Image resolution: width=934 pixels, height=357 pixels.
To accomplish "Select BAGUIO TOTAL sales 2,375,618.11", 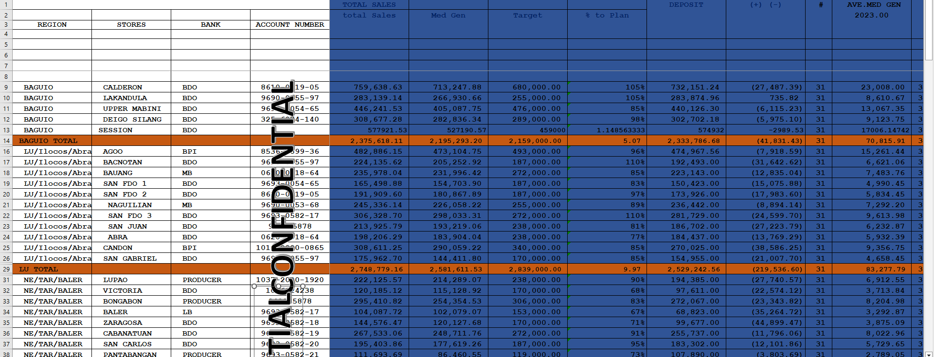I will [369, 141].
